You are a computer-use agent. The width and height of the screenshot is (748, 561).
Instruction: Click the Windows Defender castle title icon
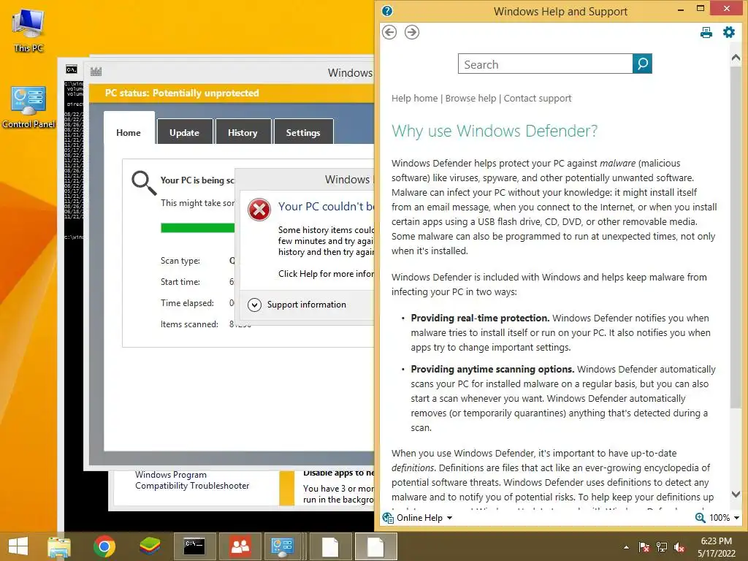point(96,72)
